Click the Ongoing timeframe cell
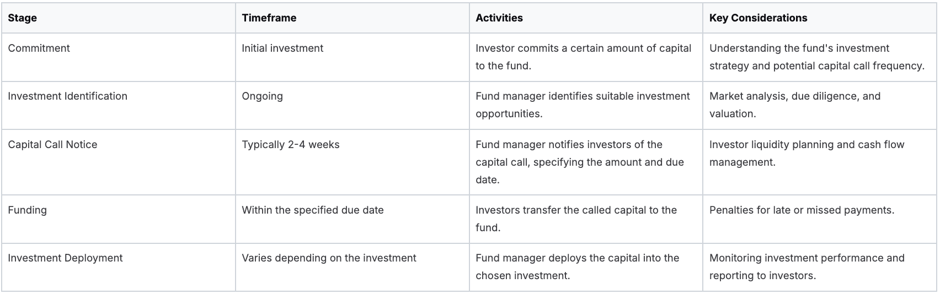The image size is (940, 294). click(x=262, y=96)
